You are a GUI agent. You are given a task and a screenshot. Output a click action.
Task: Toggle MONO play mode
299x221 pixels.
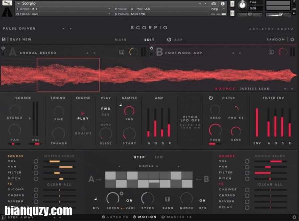(106, 125)
